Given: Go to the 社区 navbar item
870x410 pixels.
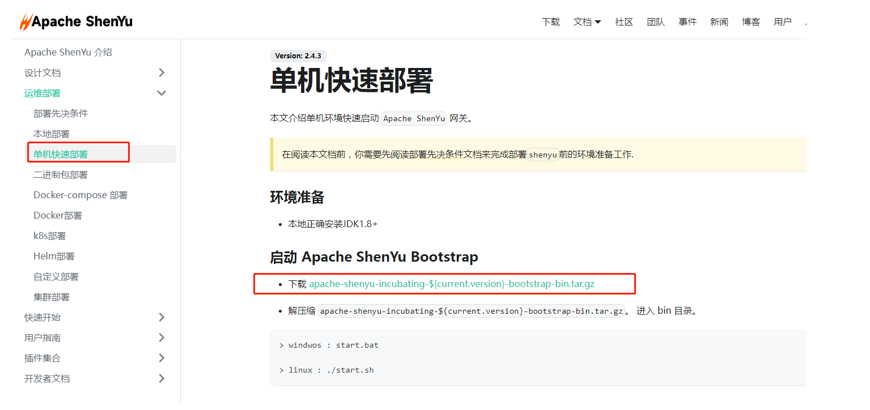Looking at the screenshot, I should [x=624, y=22].
